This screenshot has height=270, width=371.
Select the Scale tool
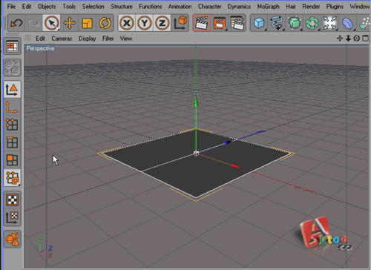tap(87, 23)
